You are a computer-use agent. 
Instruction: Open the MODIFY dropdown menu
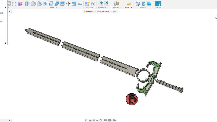coord(53,8)
